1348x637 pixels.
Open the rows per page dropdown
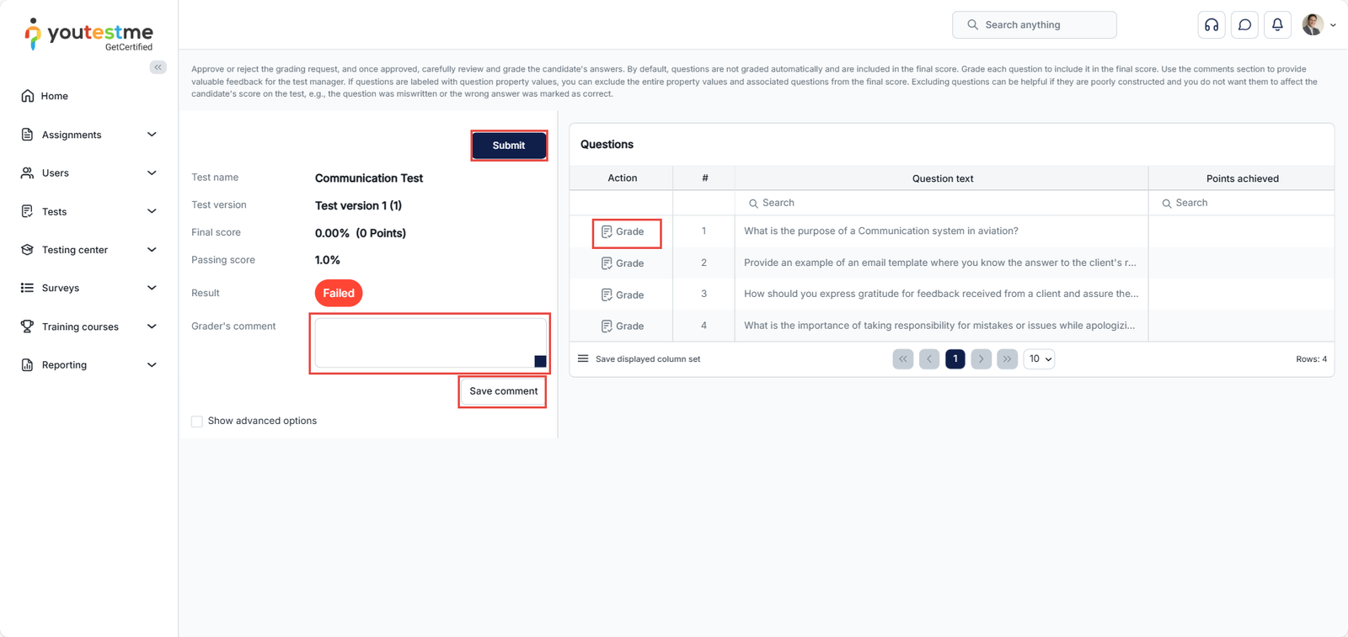[1039, 358]
